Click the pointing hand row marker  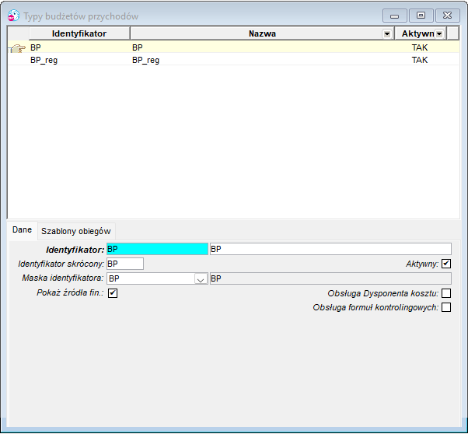pyautogui.click(x=18, y=48)
